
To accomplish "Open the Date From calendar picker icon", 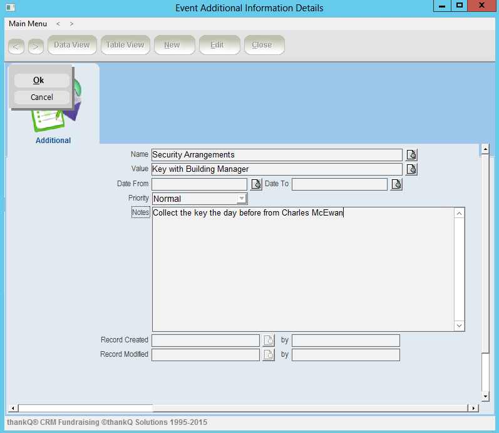I will point(256,184).
